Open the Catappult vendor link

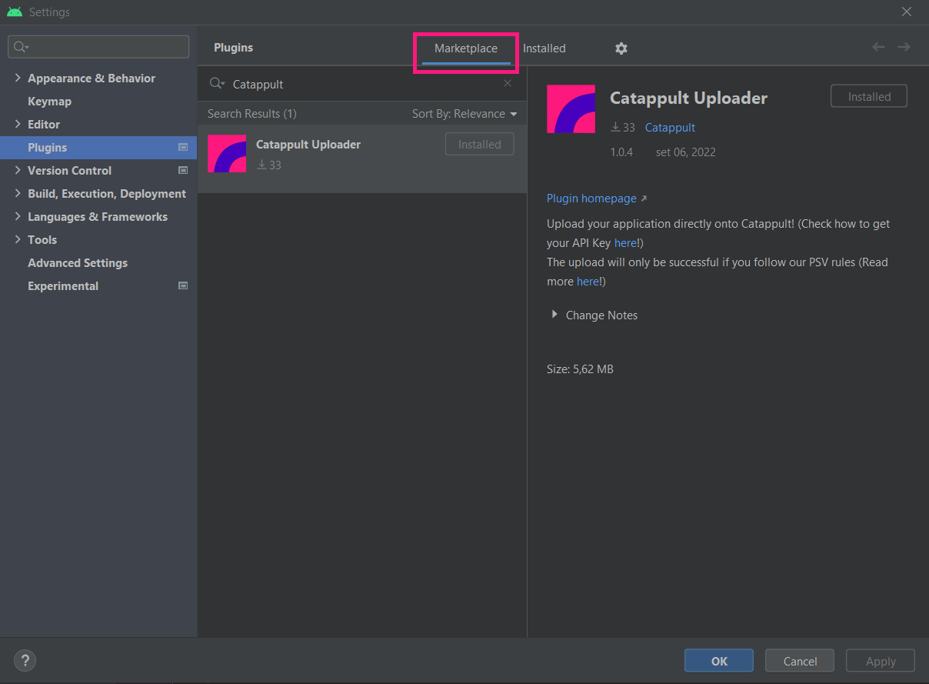(670, 128)
